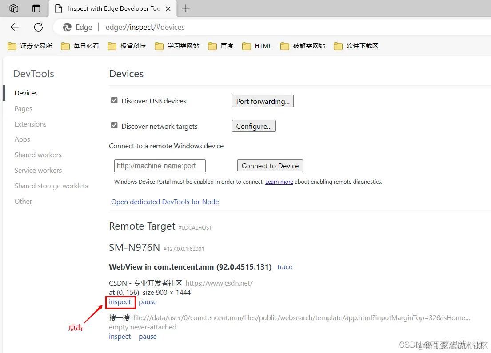Uncheck Discover USB devices checkbox
This screenshot has width=491, height=353.
[x=114, y=100]
